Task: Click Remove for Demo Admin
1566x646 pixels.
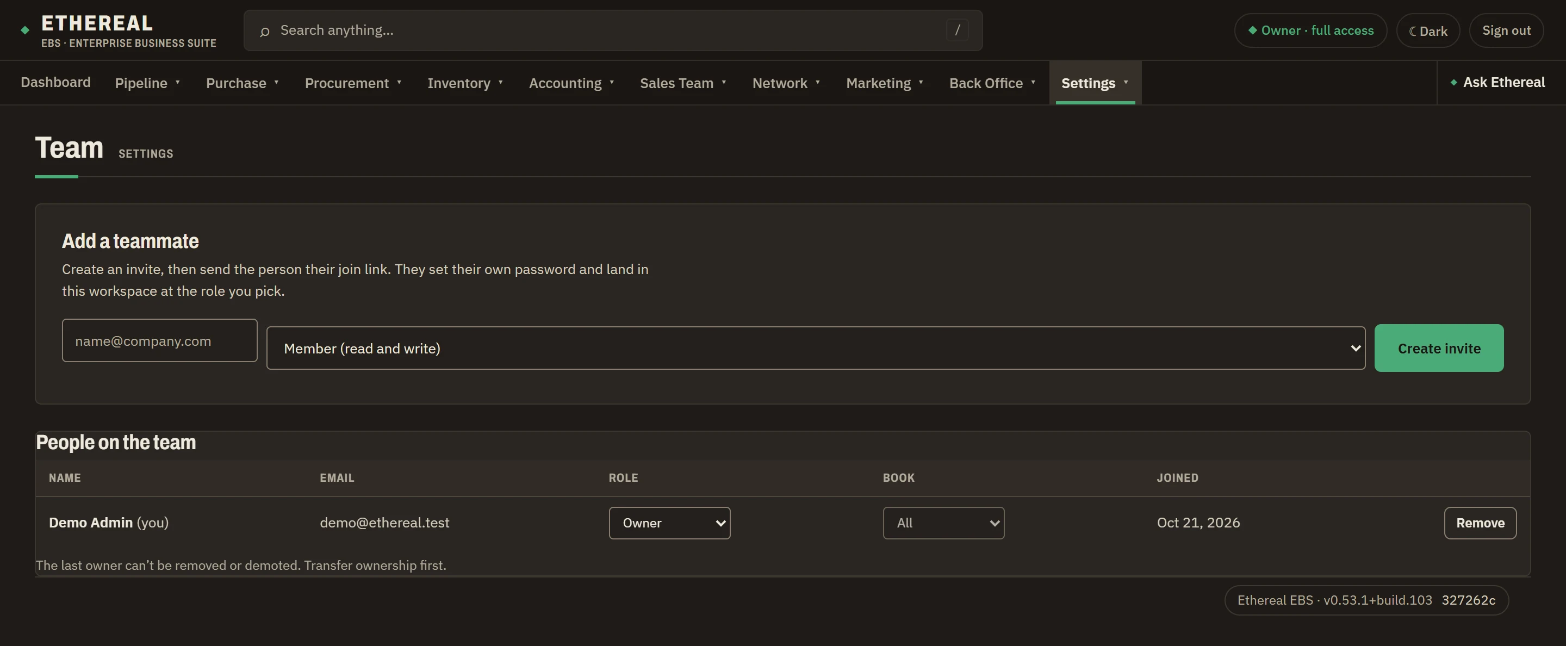Action: click(1480, 523)
